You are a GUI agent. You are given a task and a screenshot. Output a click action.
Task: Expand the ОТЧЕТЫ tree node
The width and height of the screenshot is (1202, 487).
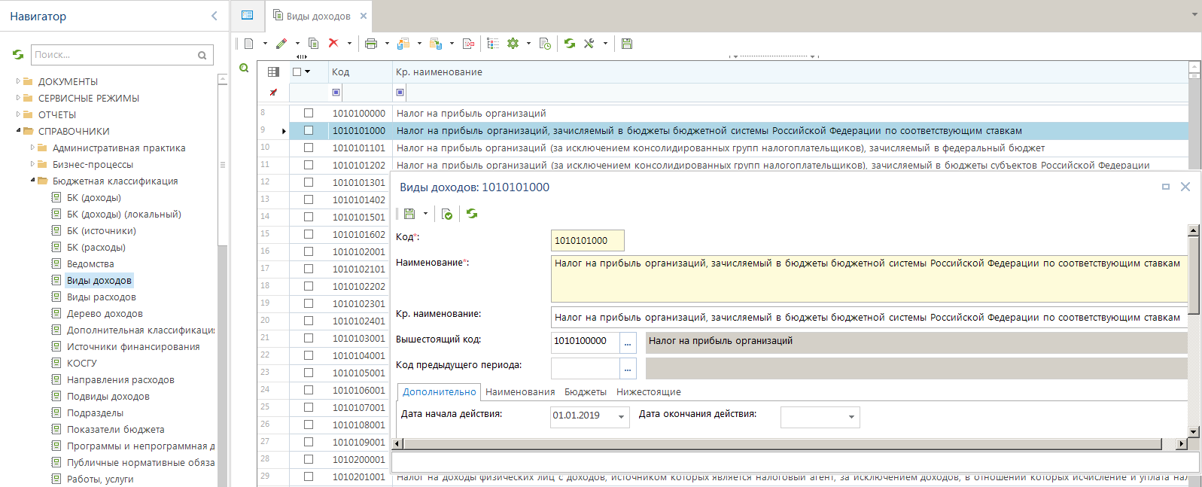coord(18,114)
